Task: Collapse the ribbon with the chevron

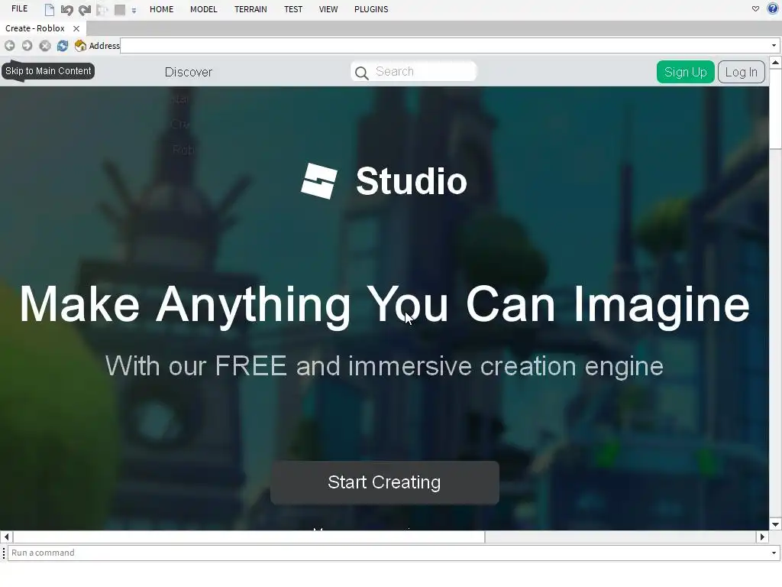Action: (755, 9)
